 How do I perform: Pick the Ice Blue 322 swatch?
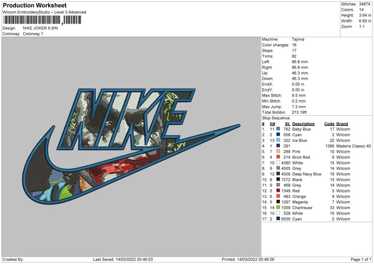coord(278,140)
